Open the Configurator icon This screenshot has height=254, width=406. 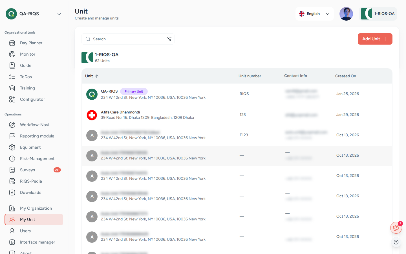click(12, 99)
